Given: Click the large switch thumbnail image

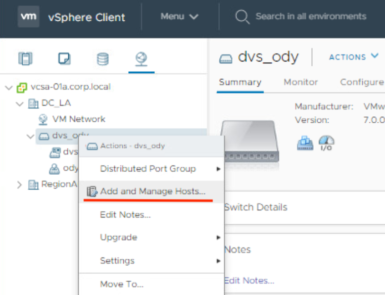Looking at the screenshot, I should (x=250, y=141).
